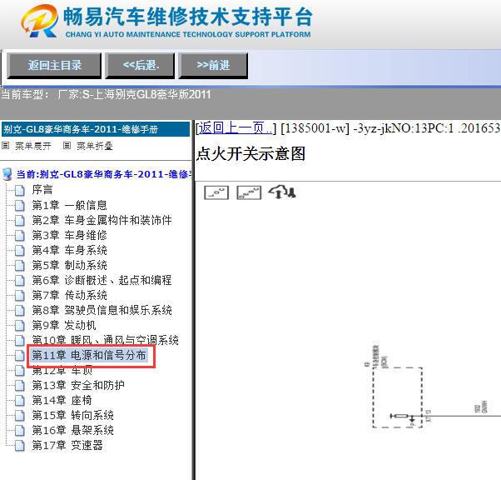Open 第17章 变速器

pyautogui.click(x=67, y=446)
